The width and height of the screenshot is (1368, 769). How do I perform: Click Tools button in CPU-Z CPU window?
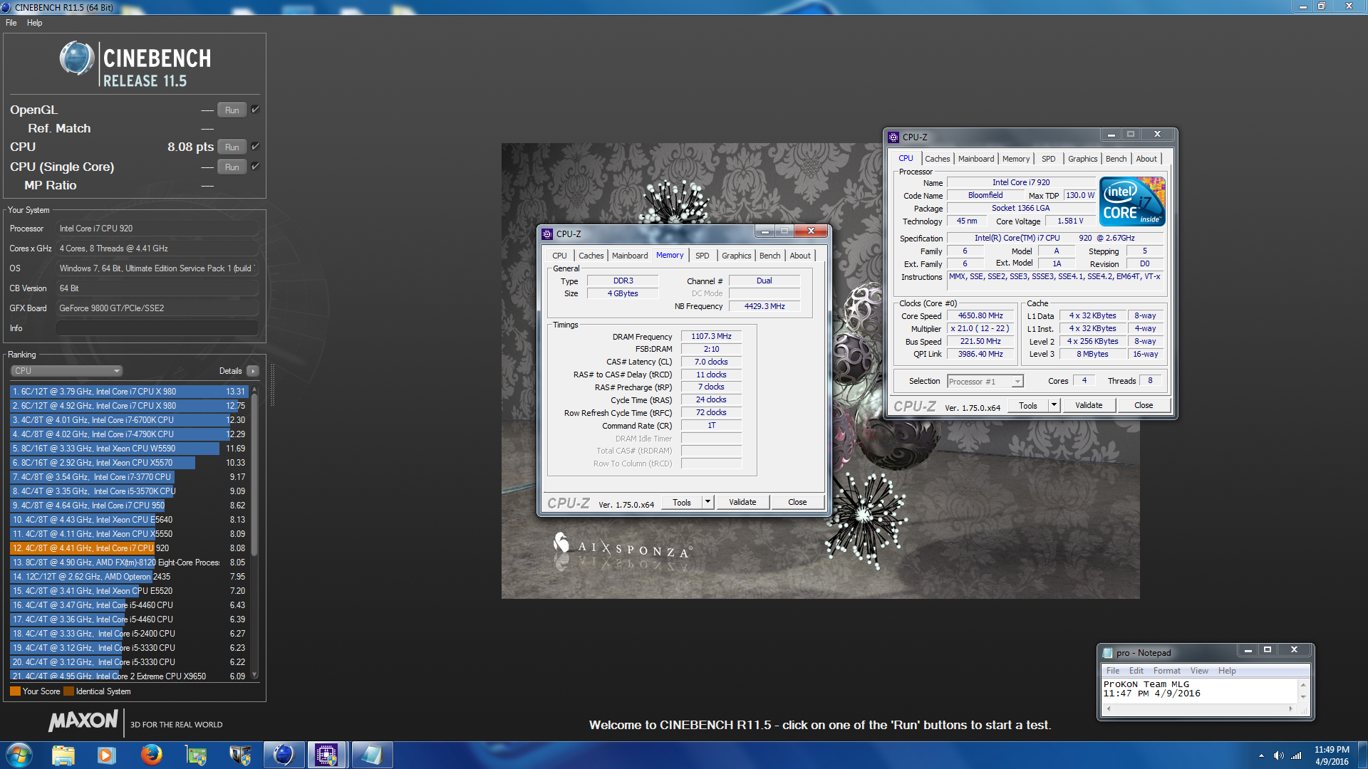[1028, 405]
